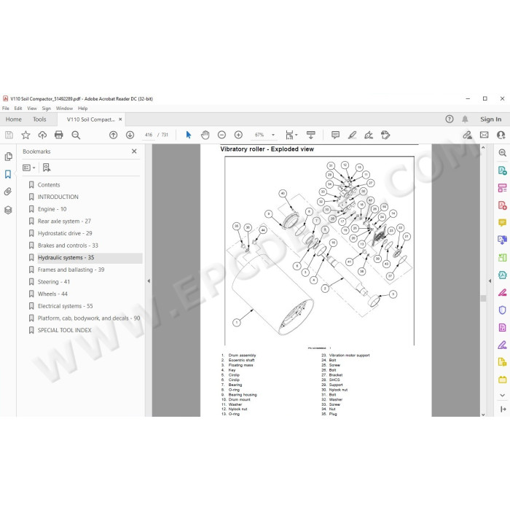This screenshot has height=510, width=510.
Task: Send file by email envelope icon
Action: point(484,135)
